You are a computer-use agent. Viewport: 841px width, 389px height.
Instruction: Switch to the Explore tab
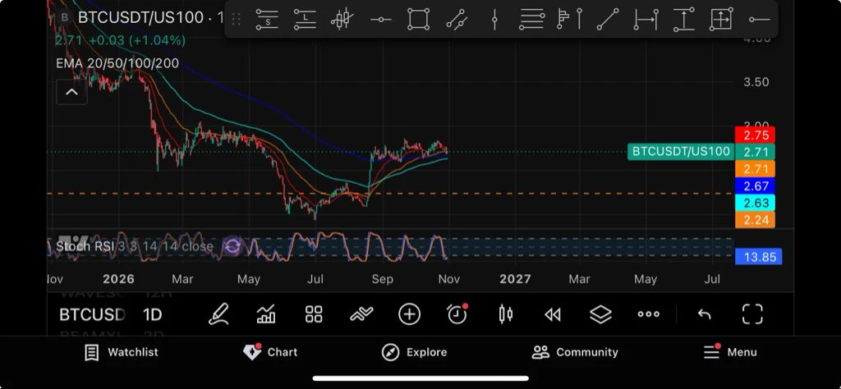414,352
